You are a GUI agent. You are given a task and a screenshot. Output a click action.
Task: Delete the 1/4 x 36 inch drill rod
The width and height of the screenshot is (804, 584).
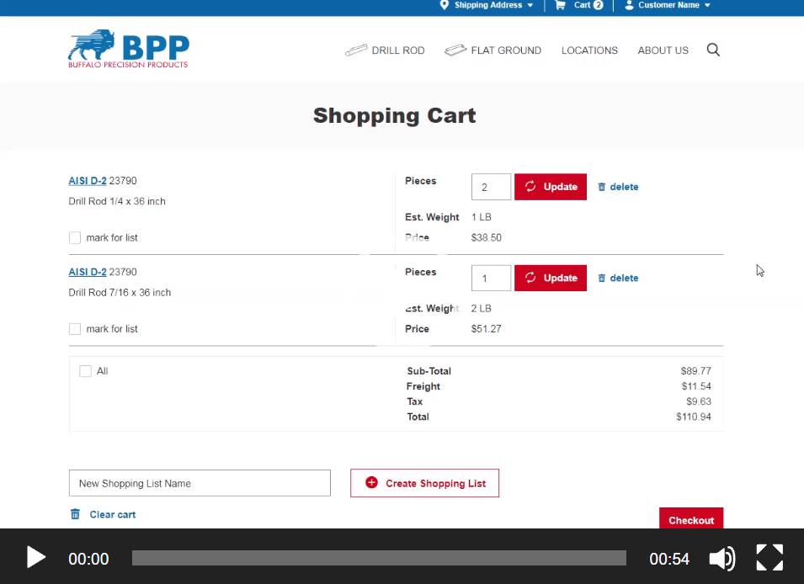pyautogui.click(x=618, y=186)
